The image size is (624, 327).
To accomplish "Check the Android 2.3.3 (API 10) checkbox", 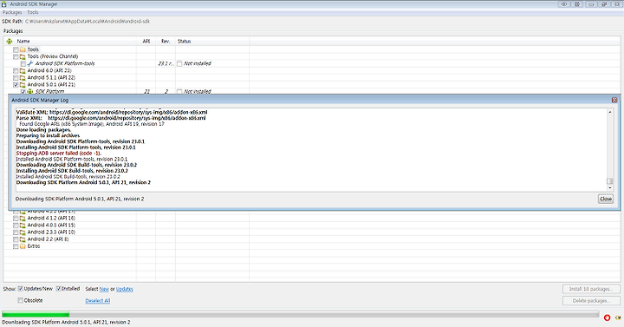I will pyautogui.click(x=16, y=232).
